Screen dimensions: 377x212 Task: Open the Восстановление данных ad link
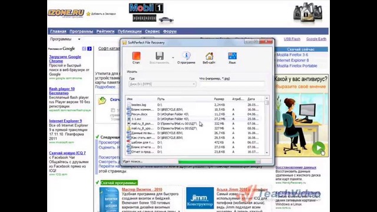coord(296,167)
